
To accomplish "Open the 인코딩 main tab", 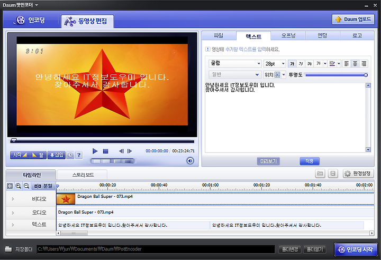I will (x=30, y=20).
